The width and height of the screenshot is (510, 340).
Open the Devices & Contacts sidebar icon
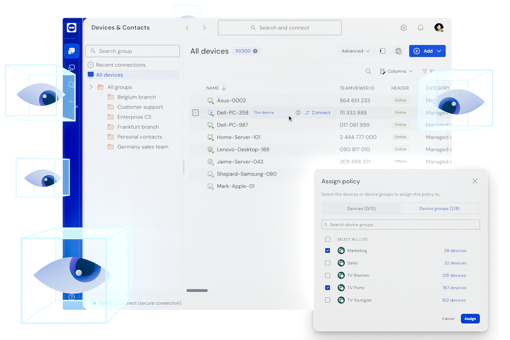71,51
